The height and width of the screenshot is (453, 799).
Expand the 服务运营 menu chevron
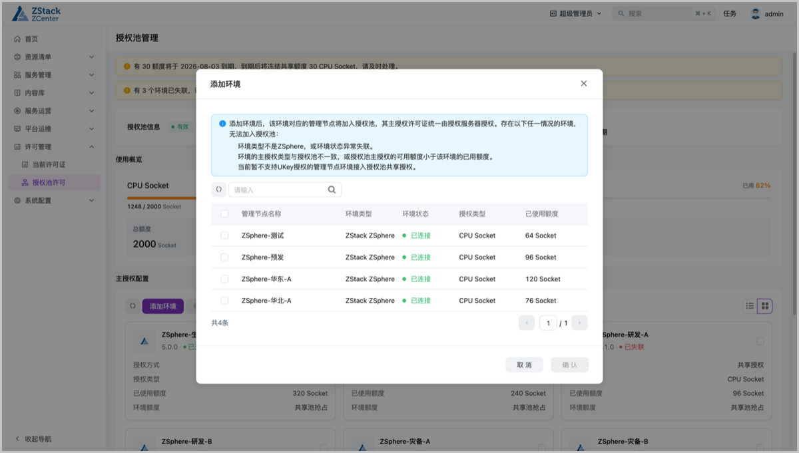tap(91, 111)
